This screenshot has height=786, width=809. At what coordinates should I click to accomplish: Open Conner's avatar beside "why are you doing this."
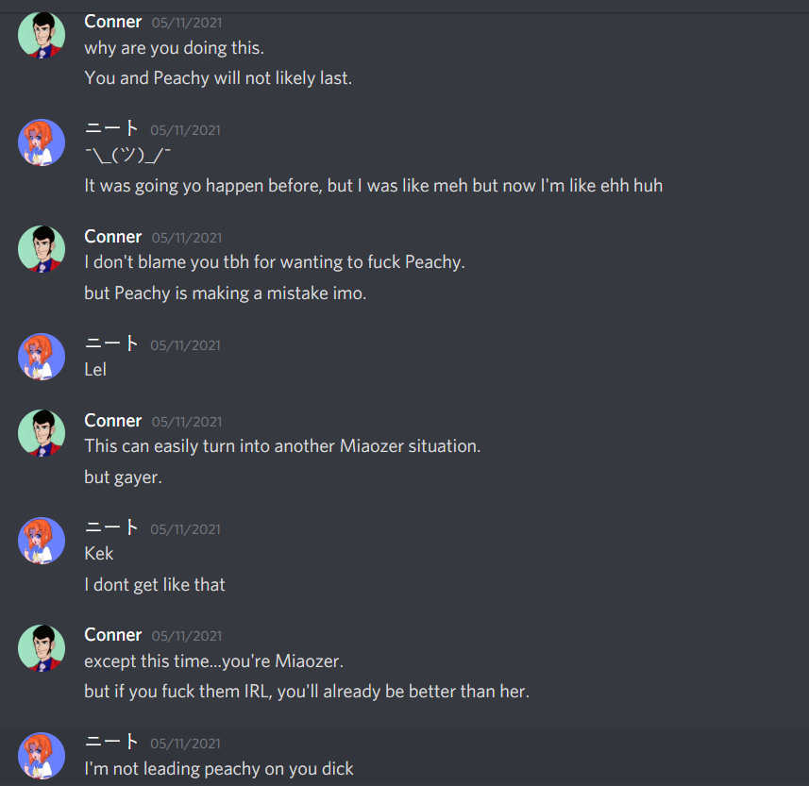coord(42,35)
